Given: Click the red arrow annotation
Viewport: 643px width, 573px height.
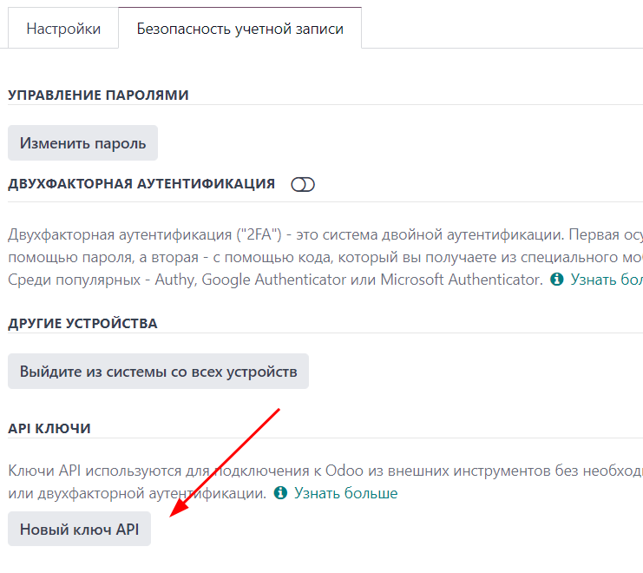Looking at the screenshot, I should click(x=226, y=460).
